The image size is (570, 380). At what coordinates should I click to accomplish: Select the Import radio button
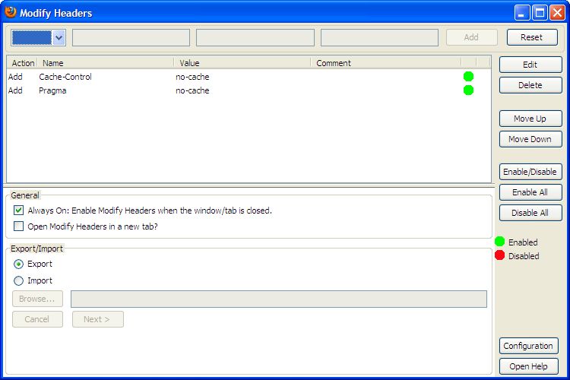click(x=19, y=280)
